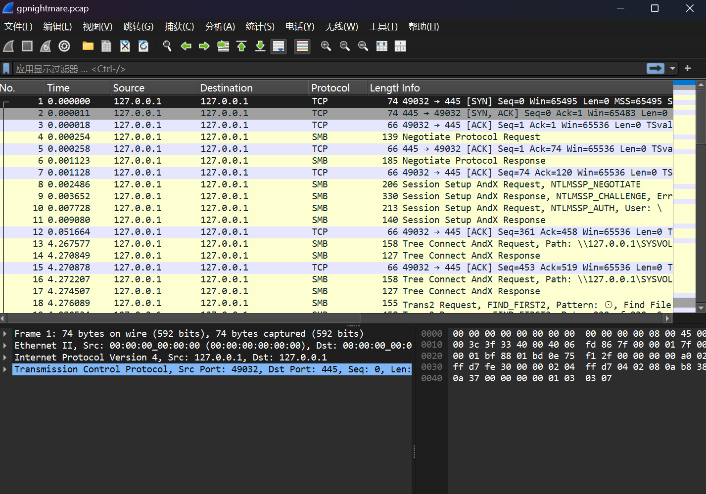Open display filter bookmarks icon

(6, 68)
